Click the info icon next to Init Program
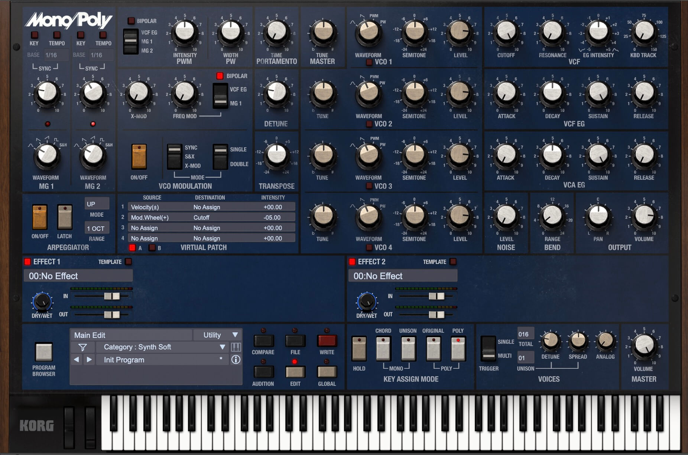 [x=236, y=359]
